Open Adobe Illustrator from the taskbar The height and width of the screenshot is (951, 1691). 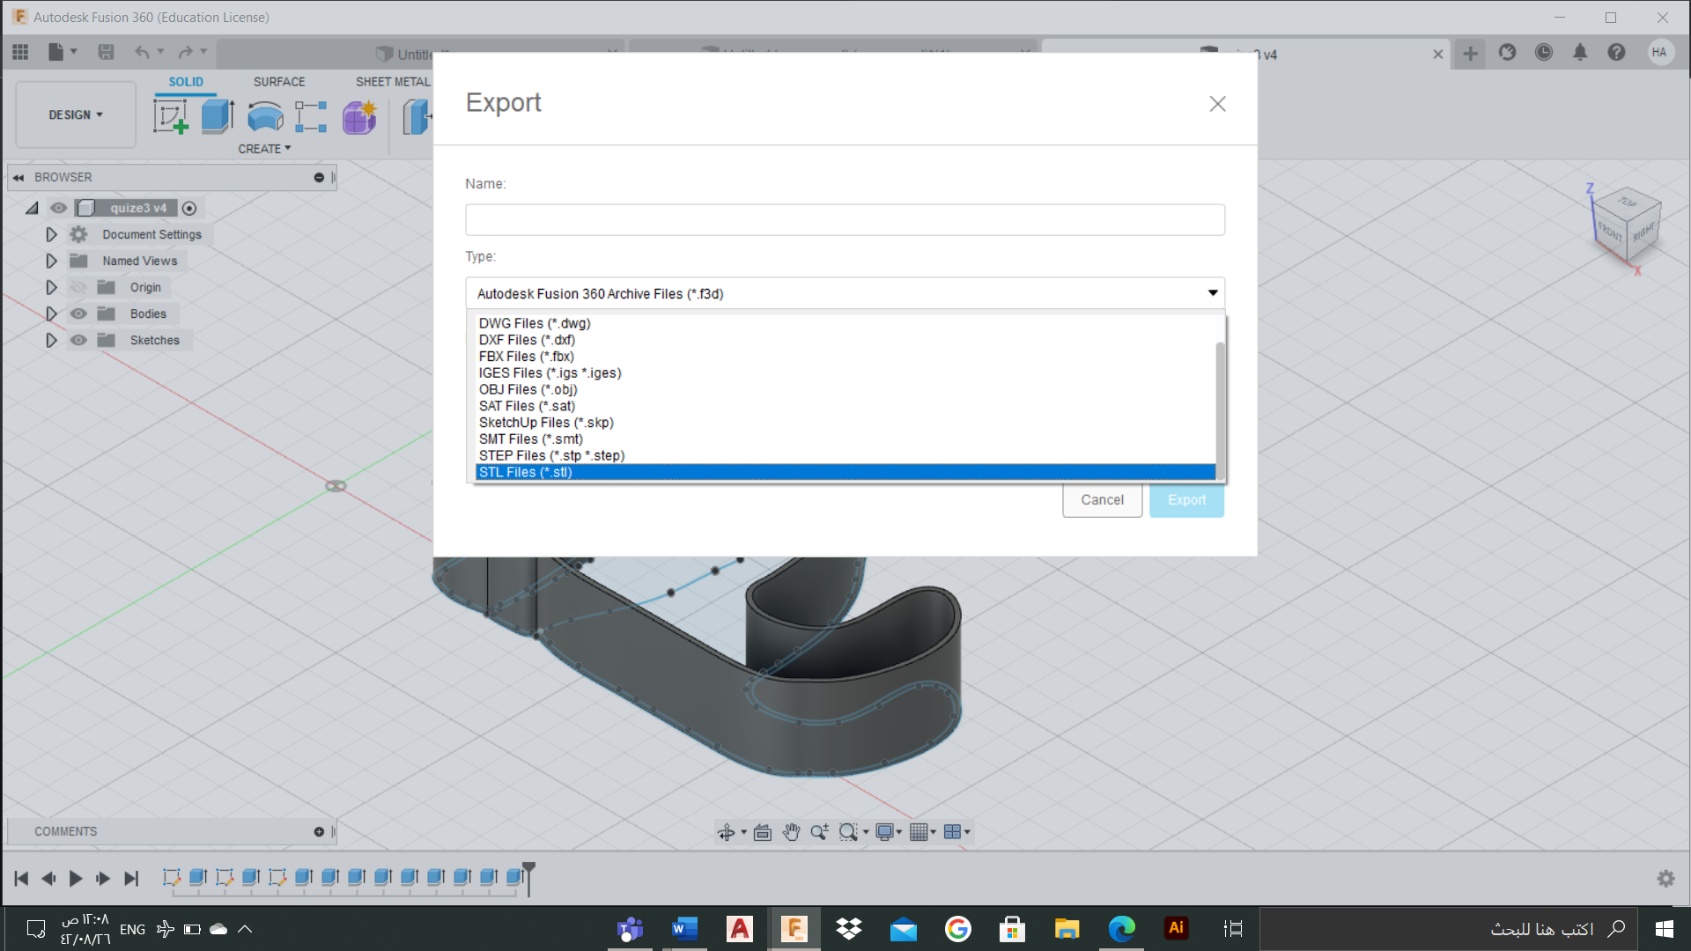tap(1176, 928)
